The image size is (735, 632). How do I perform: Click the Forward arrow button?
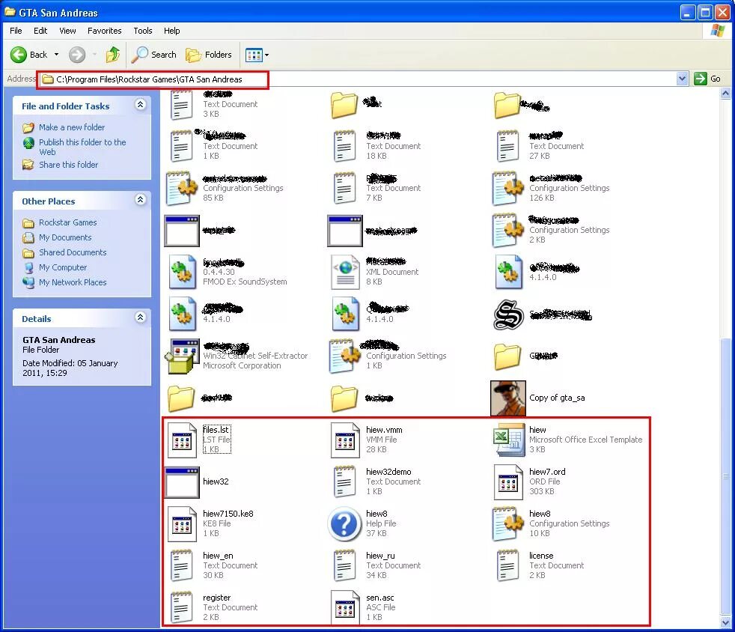tap(77, 55)
